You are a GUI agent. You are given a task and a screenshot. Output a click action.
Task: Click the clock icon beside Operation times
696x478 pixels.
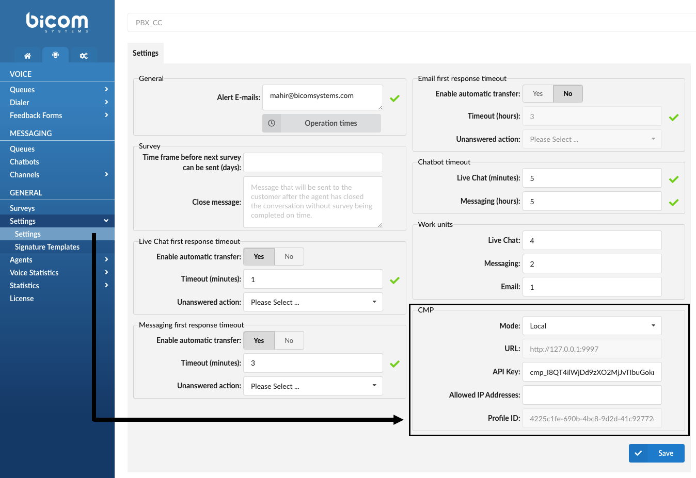272,123
